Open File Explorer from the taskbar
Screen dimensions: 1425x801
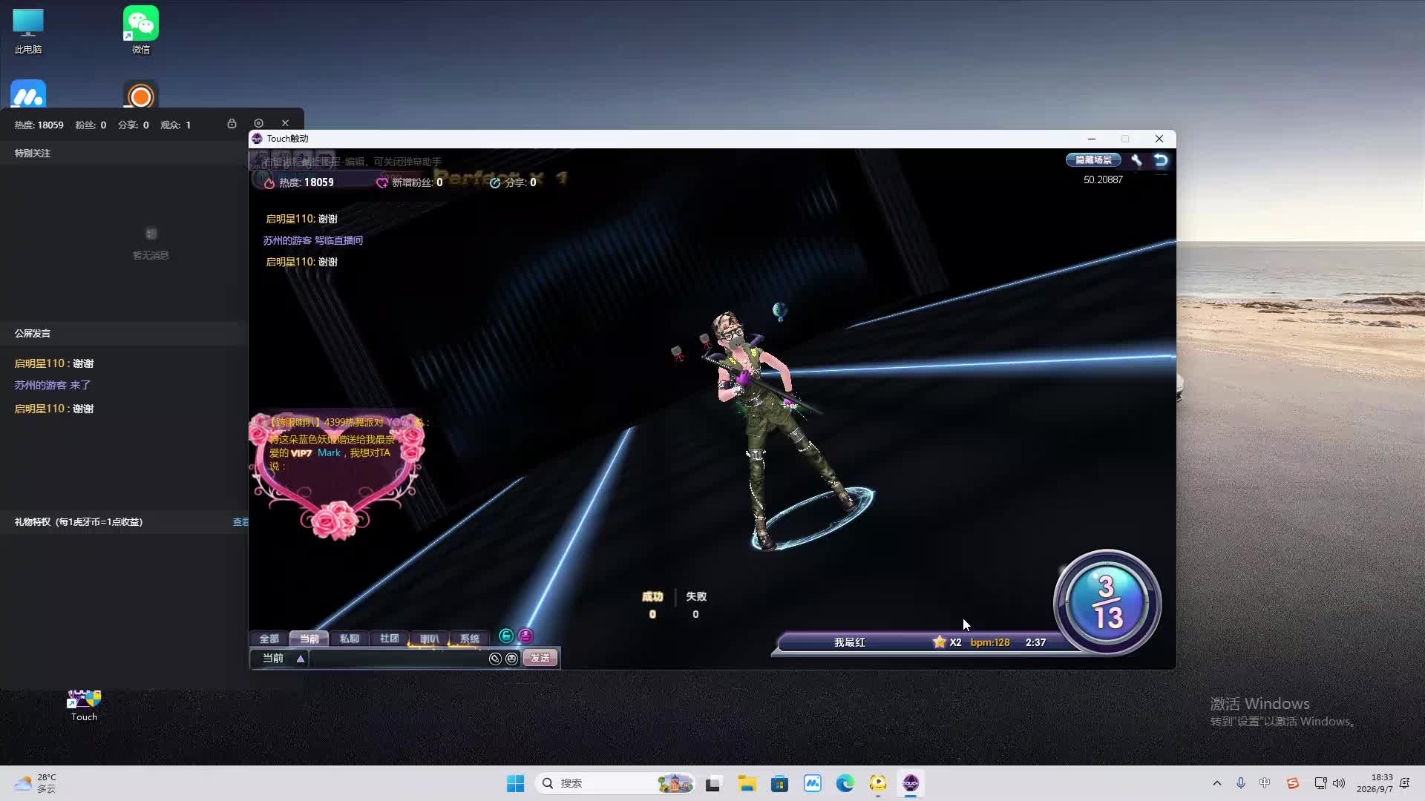pos(747,783)
